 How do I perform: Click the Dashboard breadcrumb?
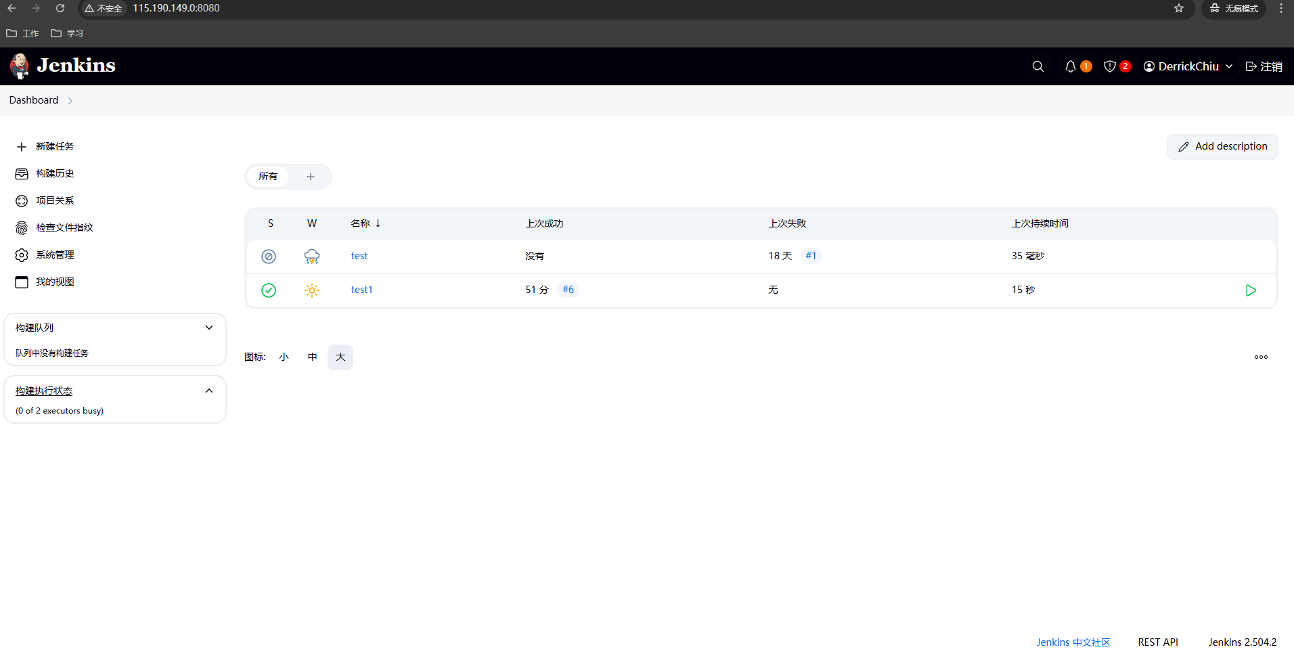click(x=34, y=100)
